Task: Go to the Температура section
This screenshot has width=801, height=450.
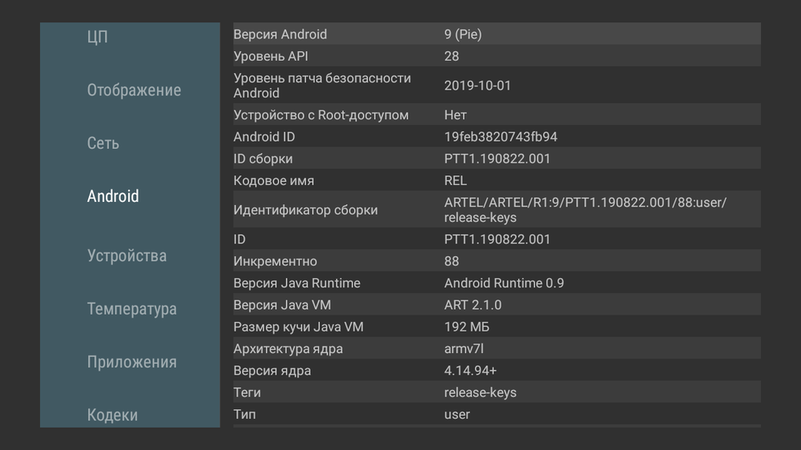Action: 131,309
